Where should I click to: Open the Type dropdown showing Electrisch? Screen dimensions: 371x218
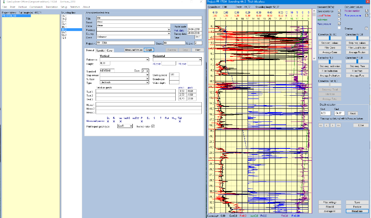coord(147,83)
